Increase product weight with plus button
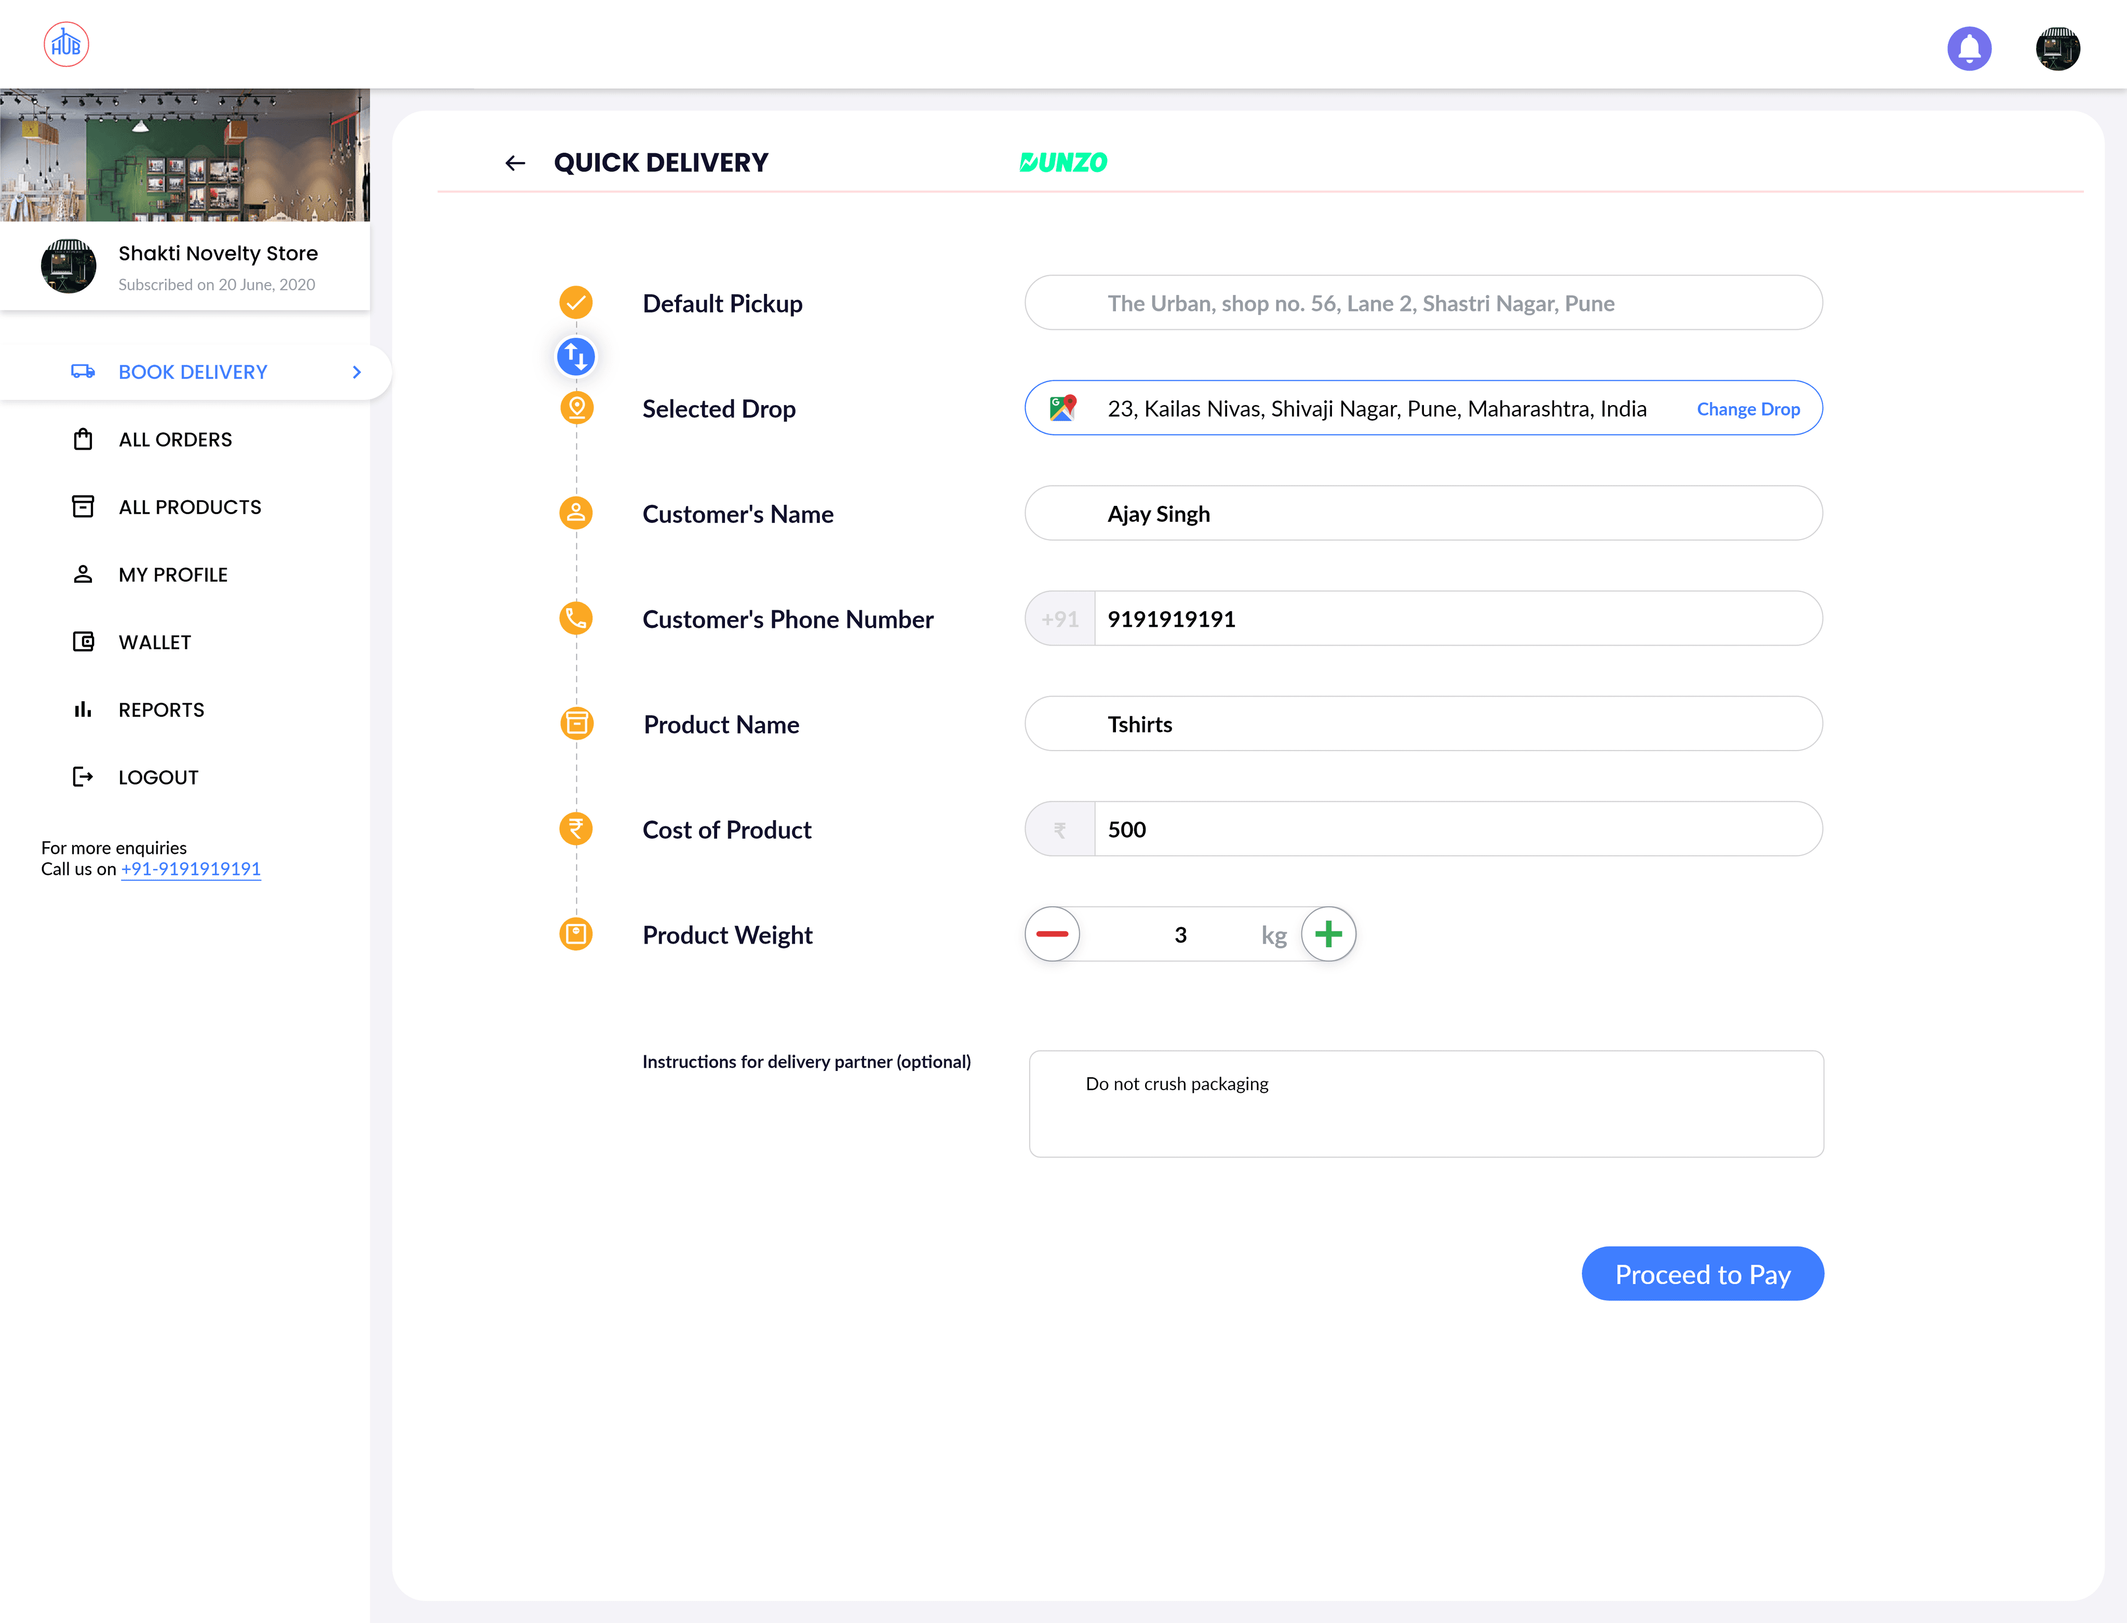The image size is (2127, 1623). tap(1328, 934)
